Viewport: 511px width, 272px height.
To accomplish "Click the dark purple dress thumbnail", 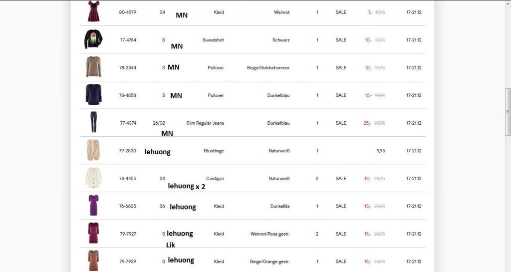I will (x=93, y=206).
